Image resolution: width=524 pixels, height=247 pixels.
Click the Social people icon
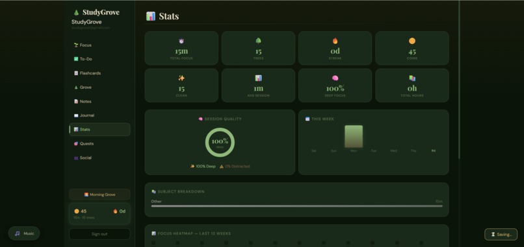point(76,158)
